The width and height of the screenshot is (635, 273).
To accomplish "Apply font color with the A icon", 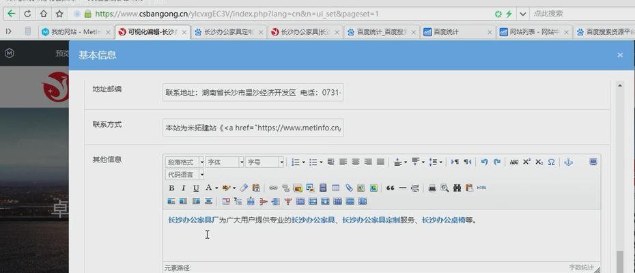I will click(x=208, y=188).
